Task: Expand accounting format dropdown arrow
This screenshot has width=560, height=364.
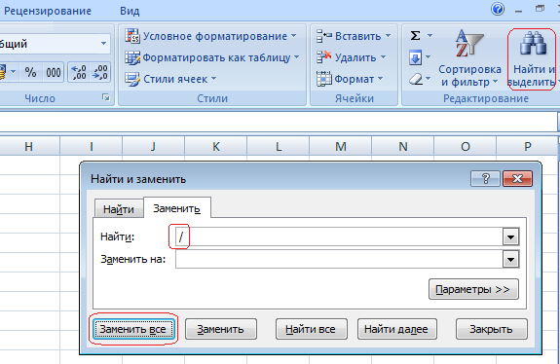Action: pyautogui.click(x=14, y=72)
